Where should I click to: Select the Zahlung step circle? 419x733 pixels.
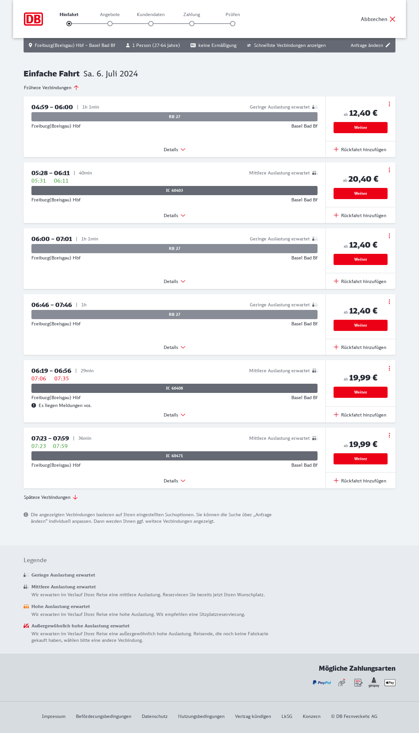pyautogui.click(x=192, y=24)
